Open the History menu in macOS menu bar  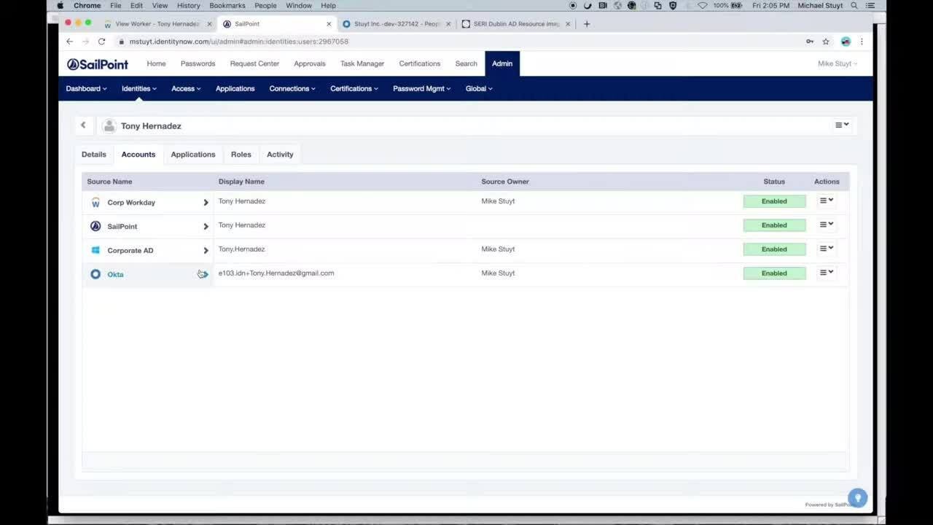(x=188, y=5)
